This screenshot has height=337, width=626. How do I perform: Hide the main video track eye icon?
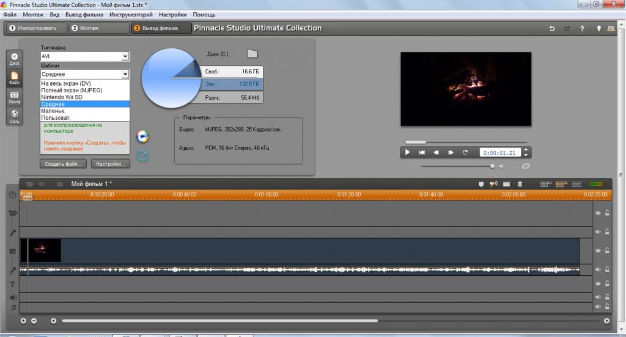point(598,251)
